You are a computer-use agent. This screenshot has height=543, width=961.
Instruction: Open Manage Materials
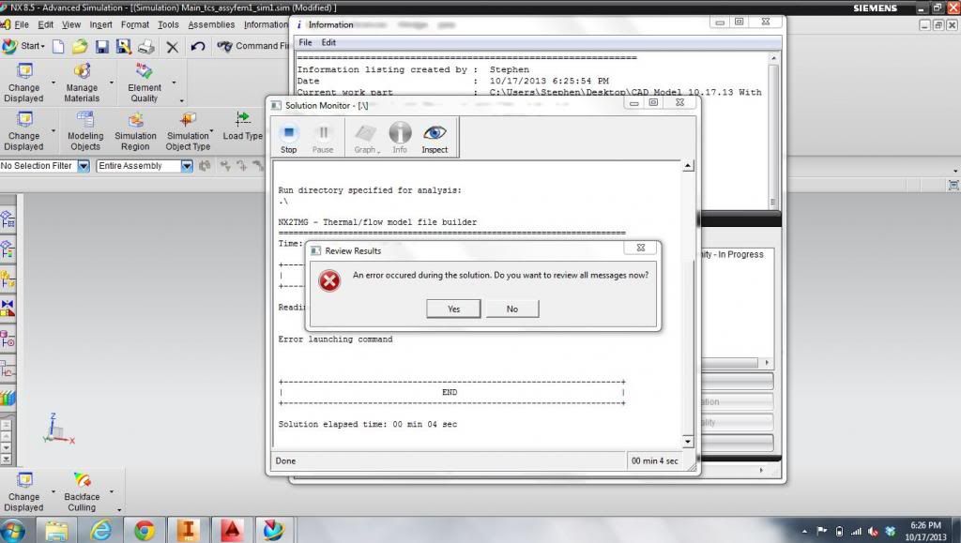click(x=83, y=83)
